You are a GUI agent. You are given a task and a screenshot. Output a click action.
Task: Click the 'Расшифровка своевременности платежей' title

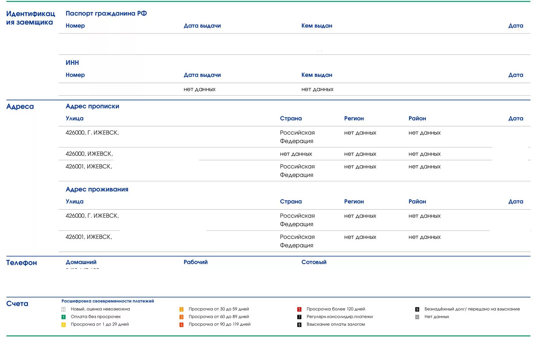tap(108, 301)
